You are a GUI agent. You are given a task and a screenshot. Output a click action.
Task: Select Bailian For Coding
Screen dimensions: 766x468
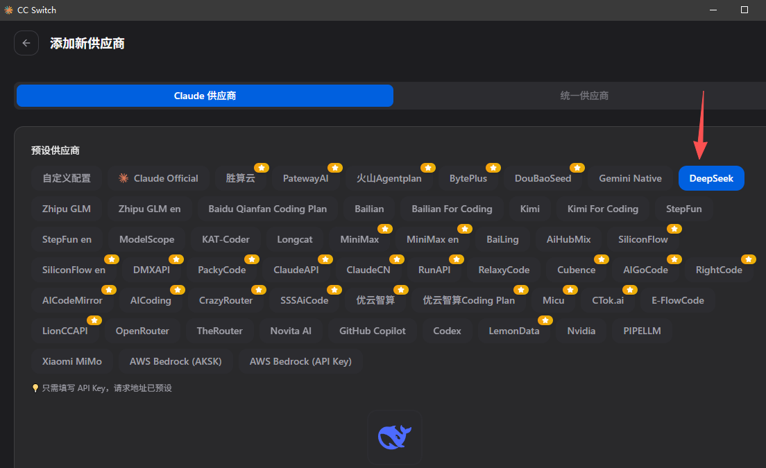[x=452, y=209]
